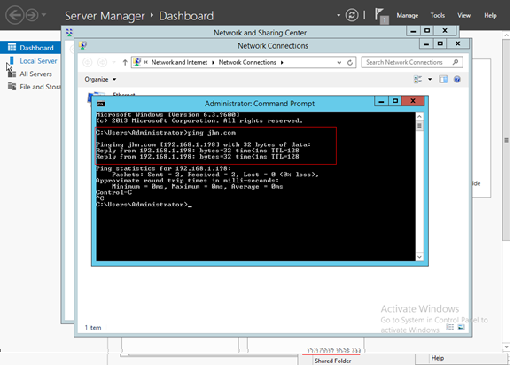Open Network Connections help icon

click(457, 80)
